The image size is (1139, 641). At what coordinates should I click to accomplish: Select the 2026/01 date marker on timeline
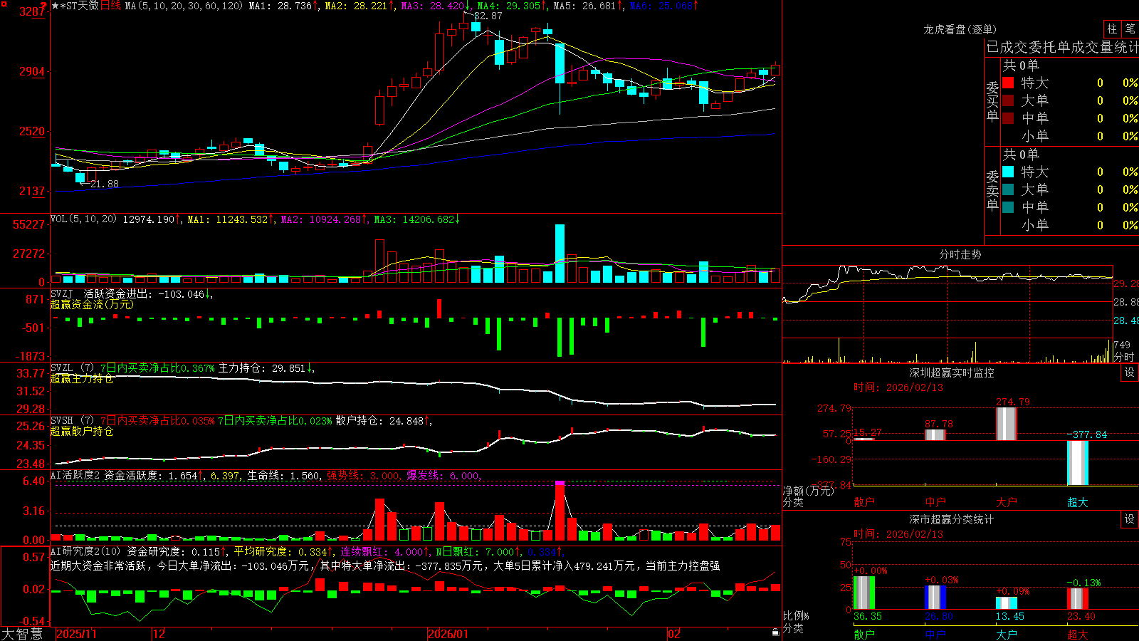448,634
